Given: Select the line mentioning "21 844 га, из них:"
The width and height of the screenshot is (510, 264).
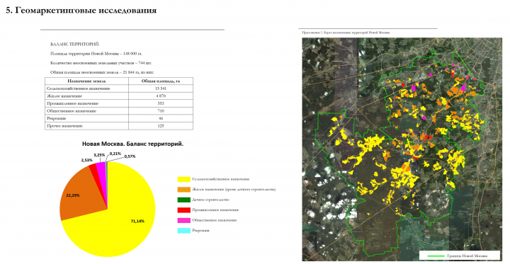Looking at the screenshot, I should click(102, 72).
